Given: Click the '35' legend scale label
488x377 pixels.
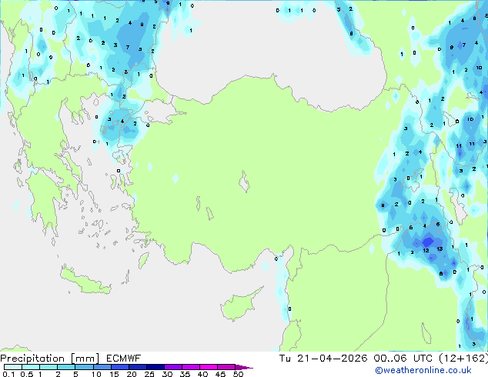Looking at the screenshot, I should click(x=185, y=374).
